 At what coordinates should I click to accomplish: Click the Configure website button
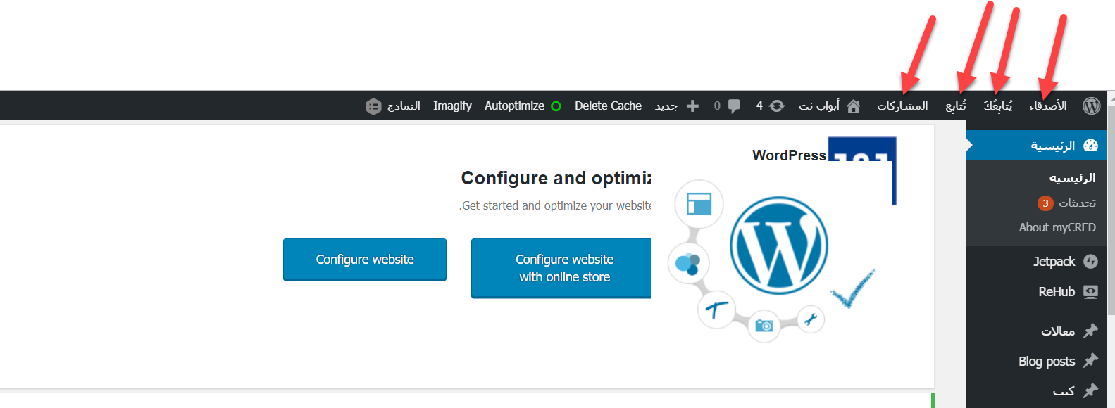[365, 260]
